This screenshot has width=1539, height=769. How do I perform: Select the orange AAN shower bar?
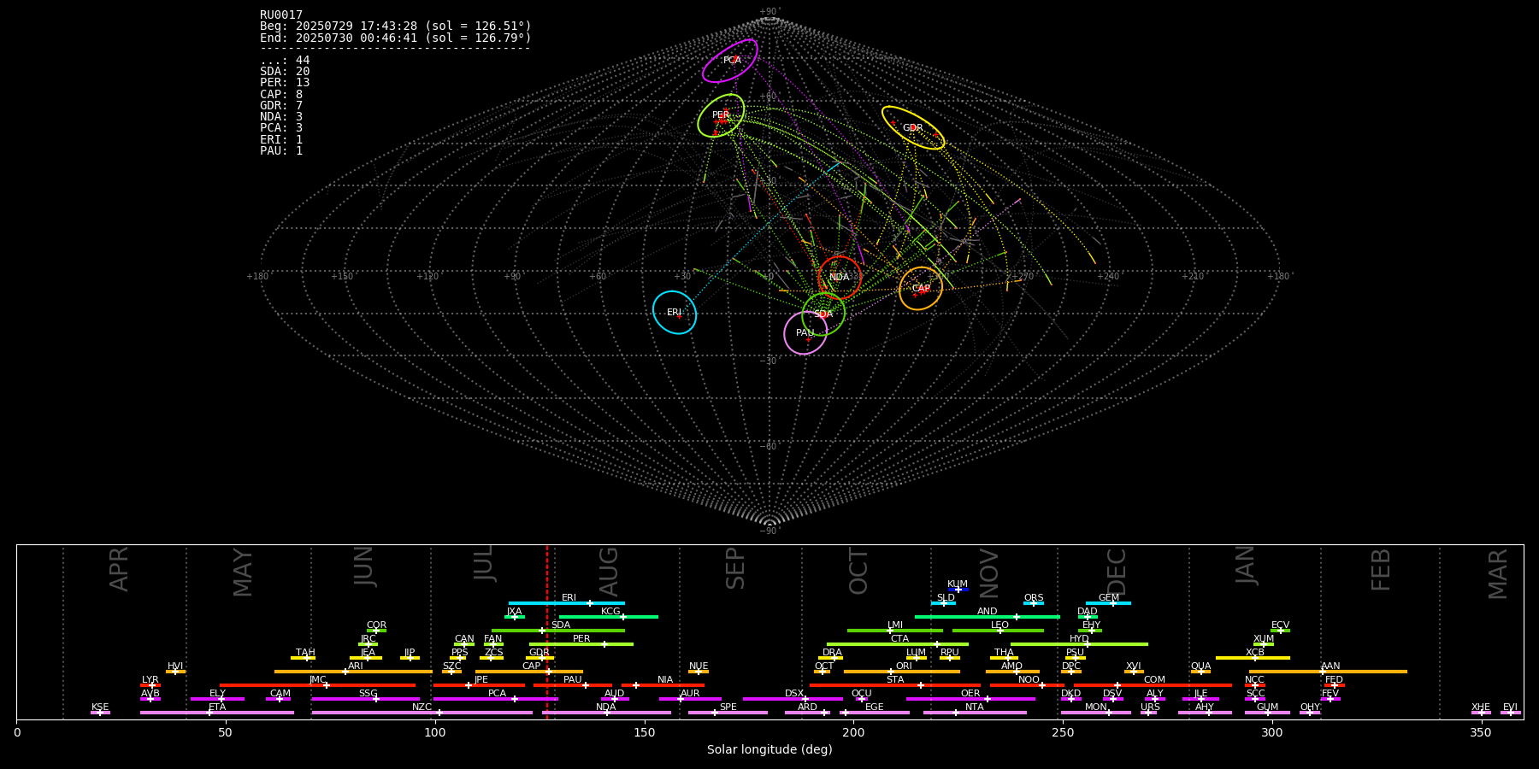(x=1328, y=672)
